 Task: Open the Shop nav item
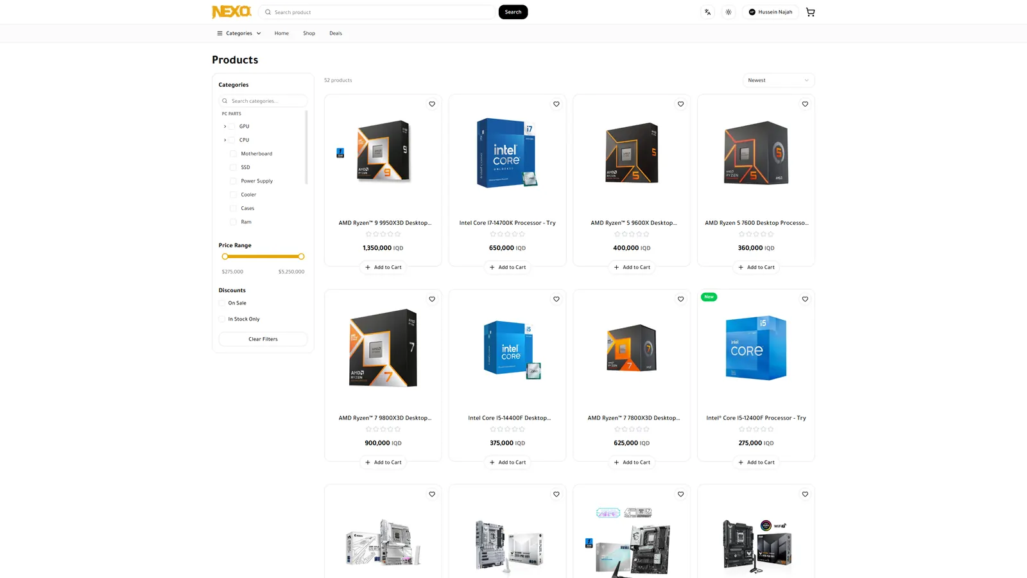coord(309,33)
